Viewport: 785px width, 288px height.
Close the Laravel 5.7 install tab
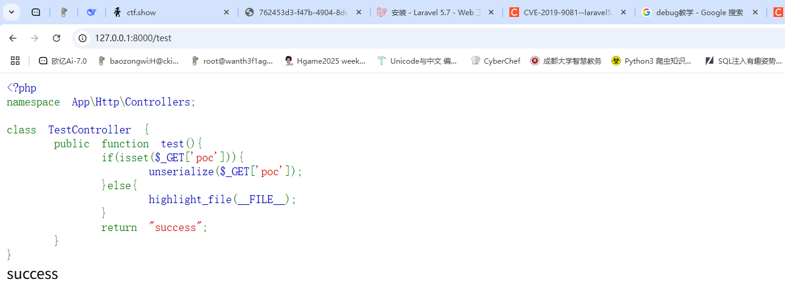491,12
